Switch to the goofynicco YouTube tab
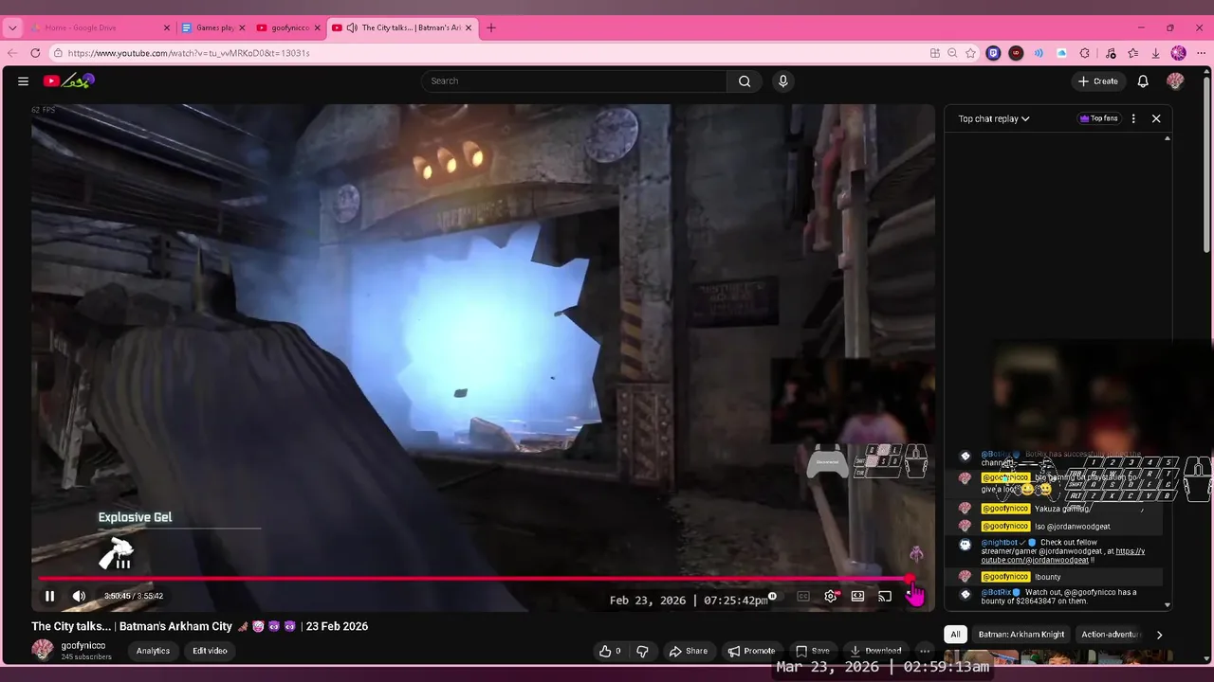The width and height of the screenshot is (1214, 682). coord(289,27)
